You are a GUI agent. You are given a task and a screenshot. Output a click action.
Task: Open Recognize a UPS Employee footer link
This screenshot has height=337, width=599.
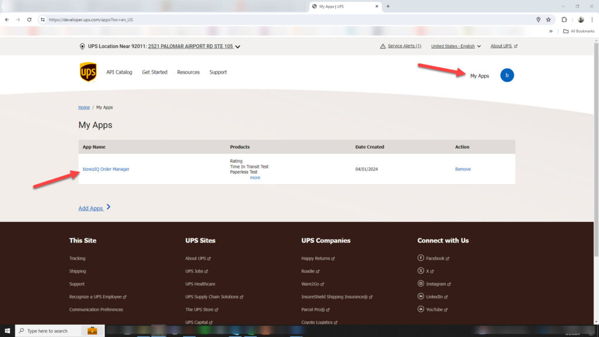pos(98,297)
